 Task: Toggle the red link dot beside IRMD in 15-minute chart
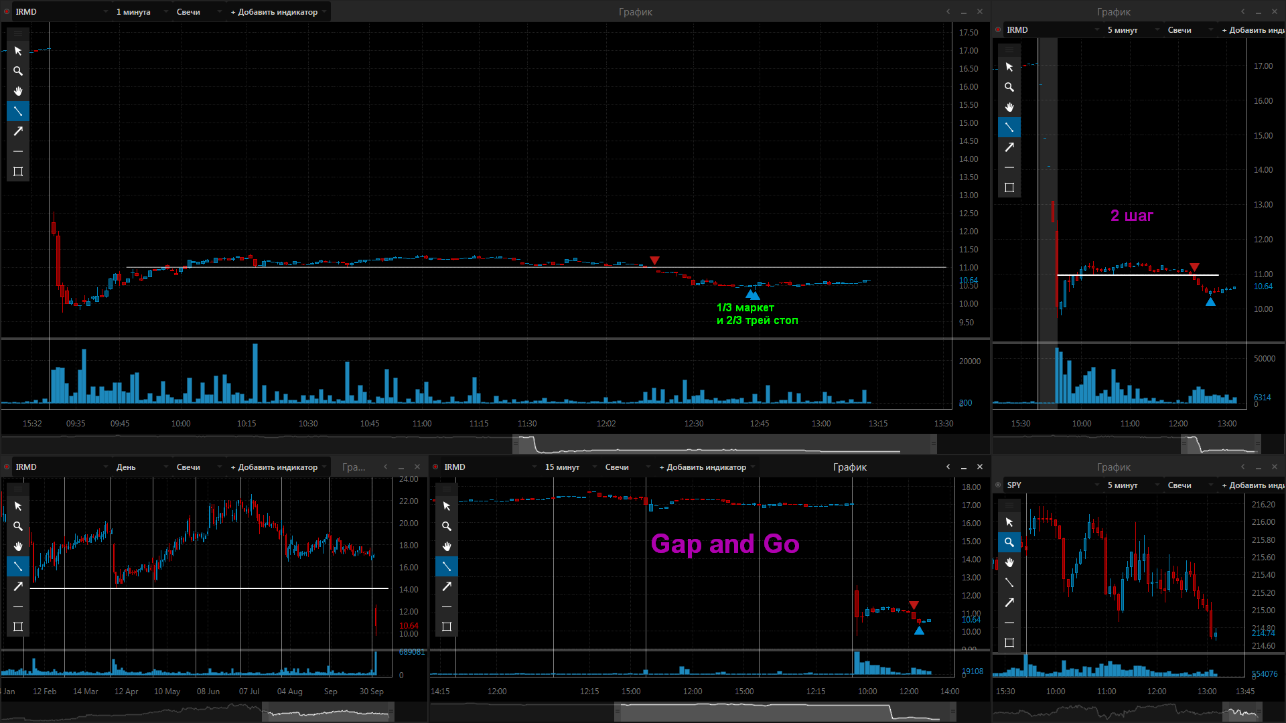(x=435, y=467)
